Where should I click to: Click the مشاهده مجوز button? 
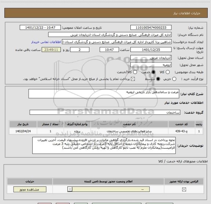tap(30, 189)
